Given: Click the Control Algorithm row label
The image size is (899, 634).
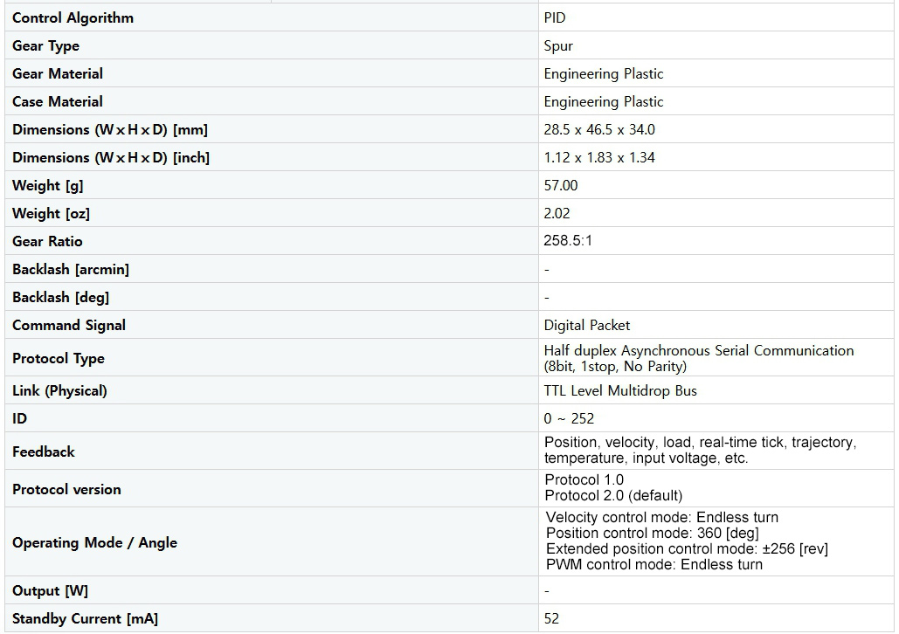Looking at the screenshot, I should [x=73, y=17].
